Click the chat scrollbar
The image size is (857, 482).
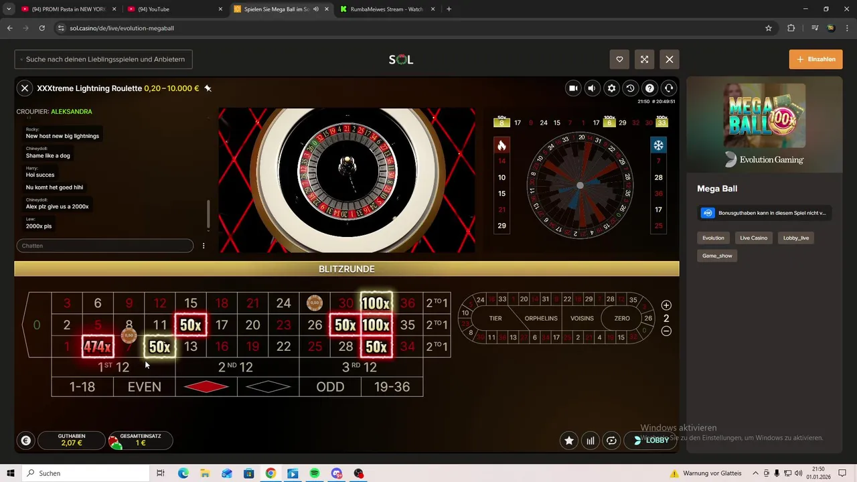point(208,214)
